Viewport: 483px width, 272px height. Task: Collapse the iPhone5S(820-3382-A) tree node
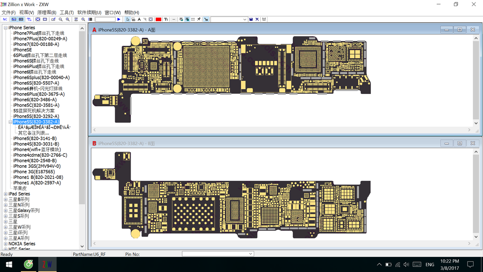click(x=10, y=122)
